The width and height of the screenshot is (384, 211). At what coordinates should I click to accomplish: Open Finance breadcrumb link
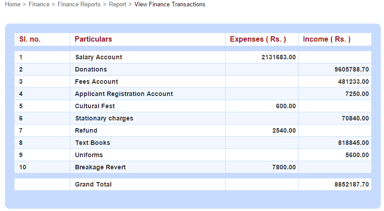[39, 5]
